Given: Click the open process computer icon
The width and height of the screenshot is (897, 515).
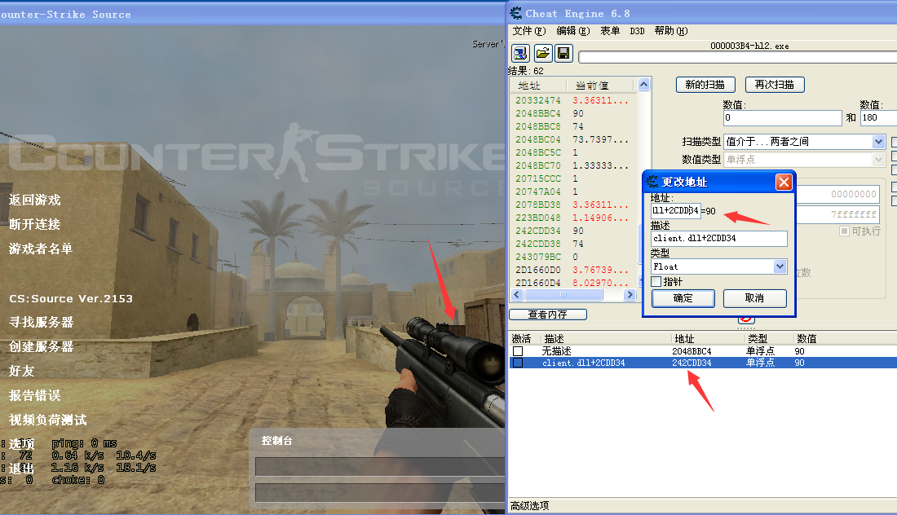Looking at the screenshot, I should (x=520, y=53).
